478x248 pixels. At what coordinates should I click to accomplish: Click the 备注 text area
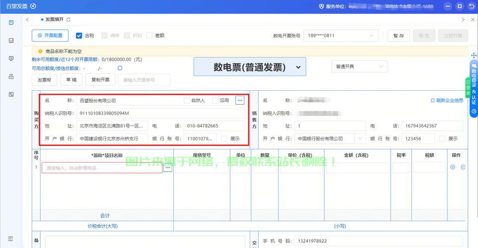[145, 242]
